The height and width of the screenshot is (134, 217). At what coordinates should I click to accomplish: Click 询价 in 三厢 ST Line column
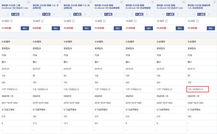[x=25, y=28]
